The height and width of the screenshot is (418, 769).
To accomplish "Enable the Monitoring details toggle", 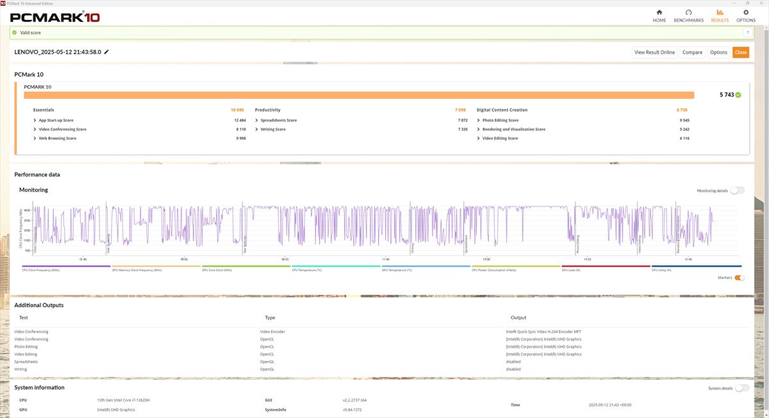I will tap(738, 190).
